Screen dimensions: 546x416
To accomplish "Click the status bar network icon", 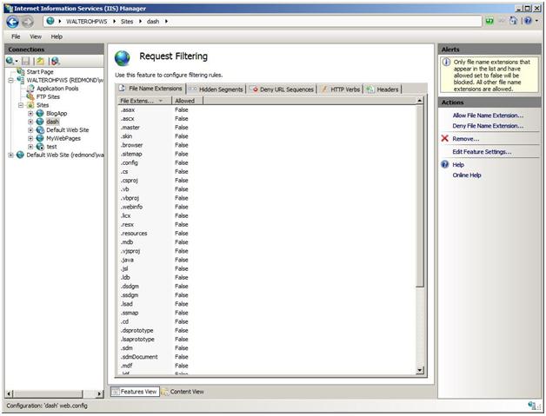I will (532, 406).
